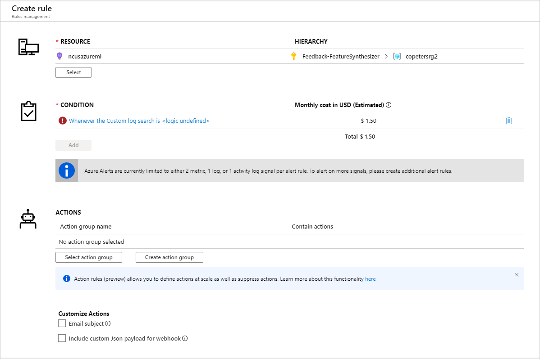540x359 pixels.
Task: Follow the 'here' action rules link
Action: [x=370, y=279]
